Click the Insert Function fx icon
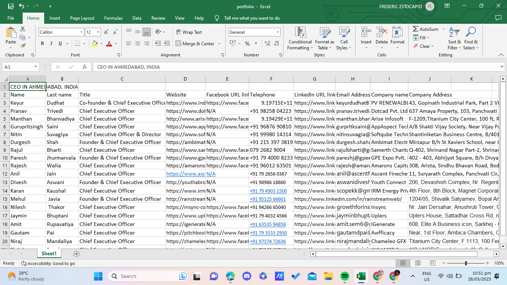Image resolution: width=507 pixels, height=285 pixels. pyautogui.click(x=85, y=67)
